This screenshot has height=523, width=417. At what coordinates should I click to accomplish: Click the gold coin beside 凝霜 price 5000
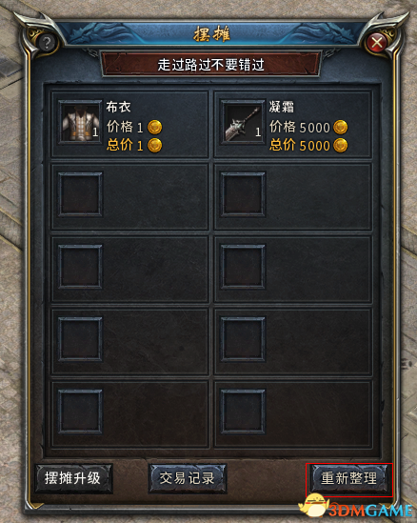pos(340,127)
